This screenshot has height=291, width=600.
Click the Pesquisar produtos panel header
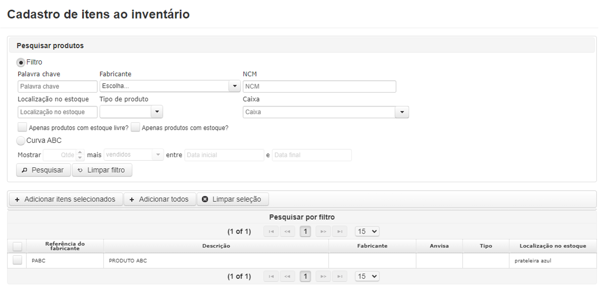pyautogui.click(x=301, y=45)
